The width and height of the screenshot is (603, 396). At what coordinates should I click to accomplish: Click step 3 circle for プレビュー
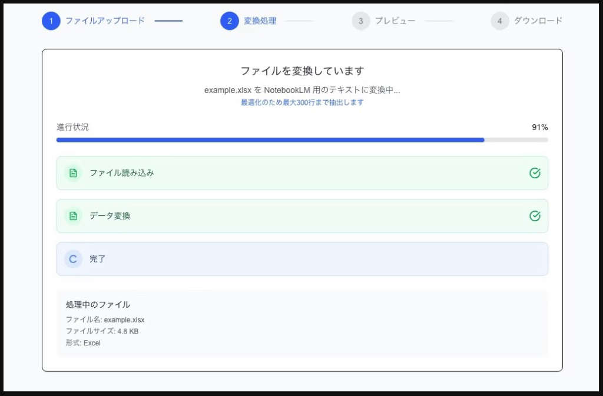tap(361, 21)
